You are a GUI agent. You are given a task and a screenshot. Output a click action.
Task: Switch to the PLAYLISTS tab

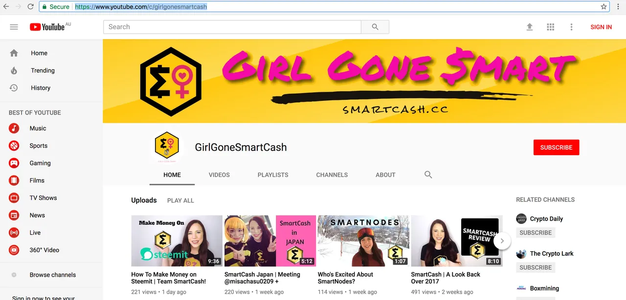click(x=273, y=175)
